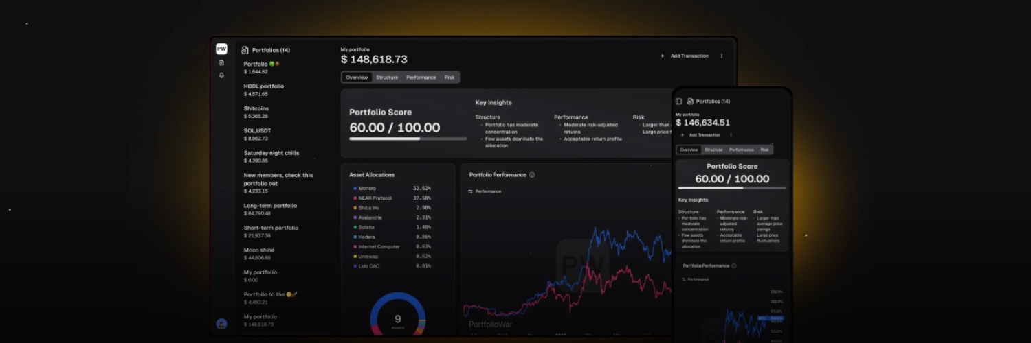
Task: Click the $ 148,618.73 total in desktop header
Action: [x=374, y=60]
